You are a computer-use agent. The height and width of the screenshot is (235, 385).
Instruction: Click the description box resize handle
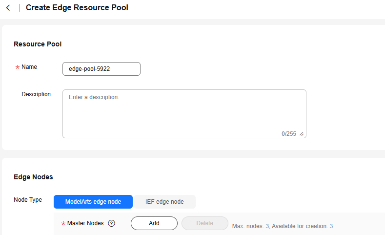(302, 134)
